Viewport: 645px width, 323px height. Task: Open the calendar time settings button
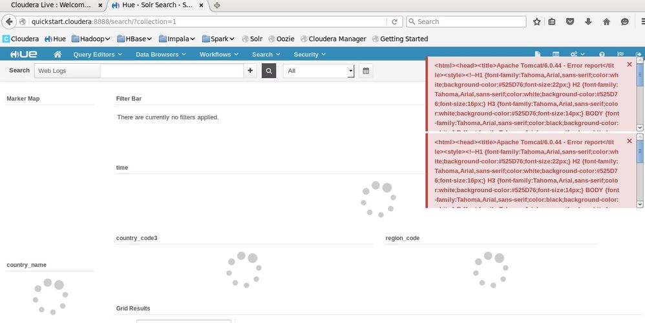(366, 70)
